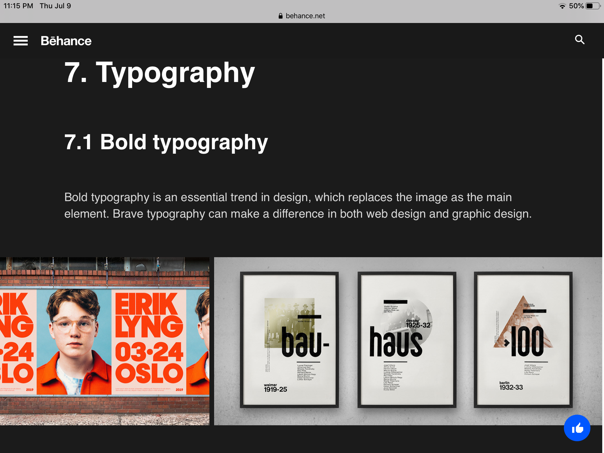Open search with the magnifier icon
604x453 pixels.
580,40
